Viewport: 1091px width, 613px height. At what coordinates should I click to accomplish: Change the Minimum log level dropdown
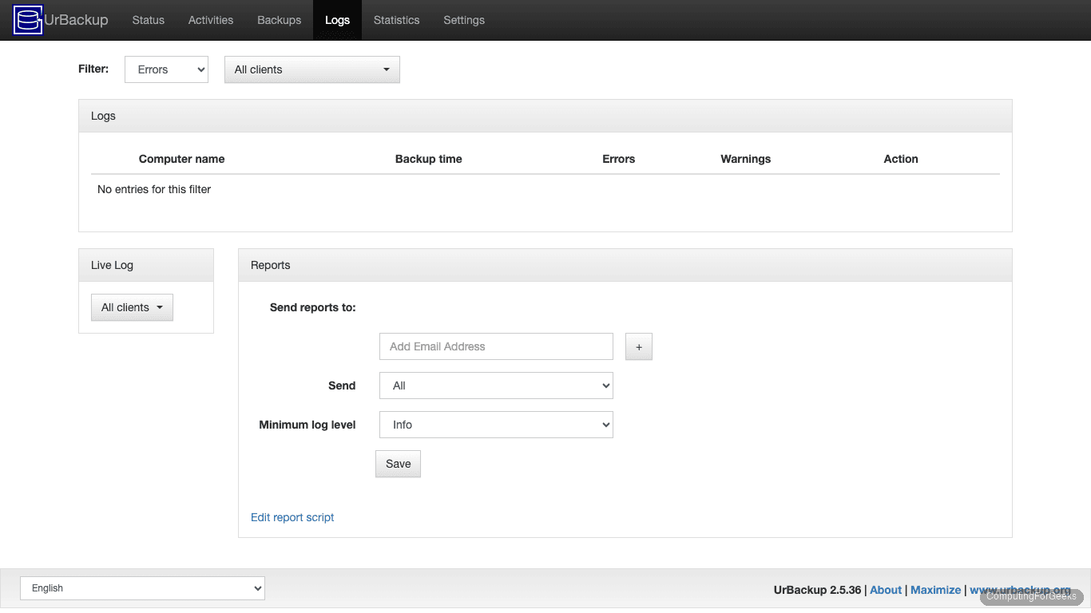point(495,425)
